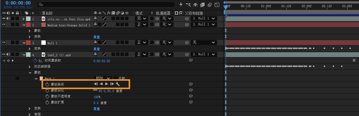Click the 模式 column header

(x=139, y=13)
